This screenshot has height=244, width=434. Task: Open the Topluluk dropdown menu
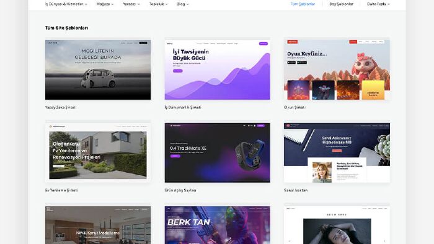point(158,4)
